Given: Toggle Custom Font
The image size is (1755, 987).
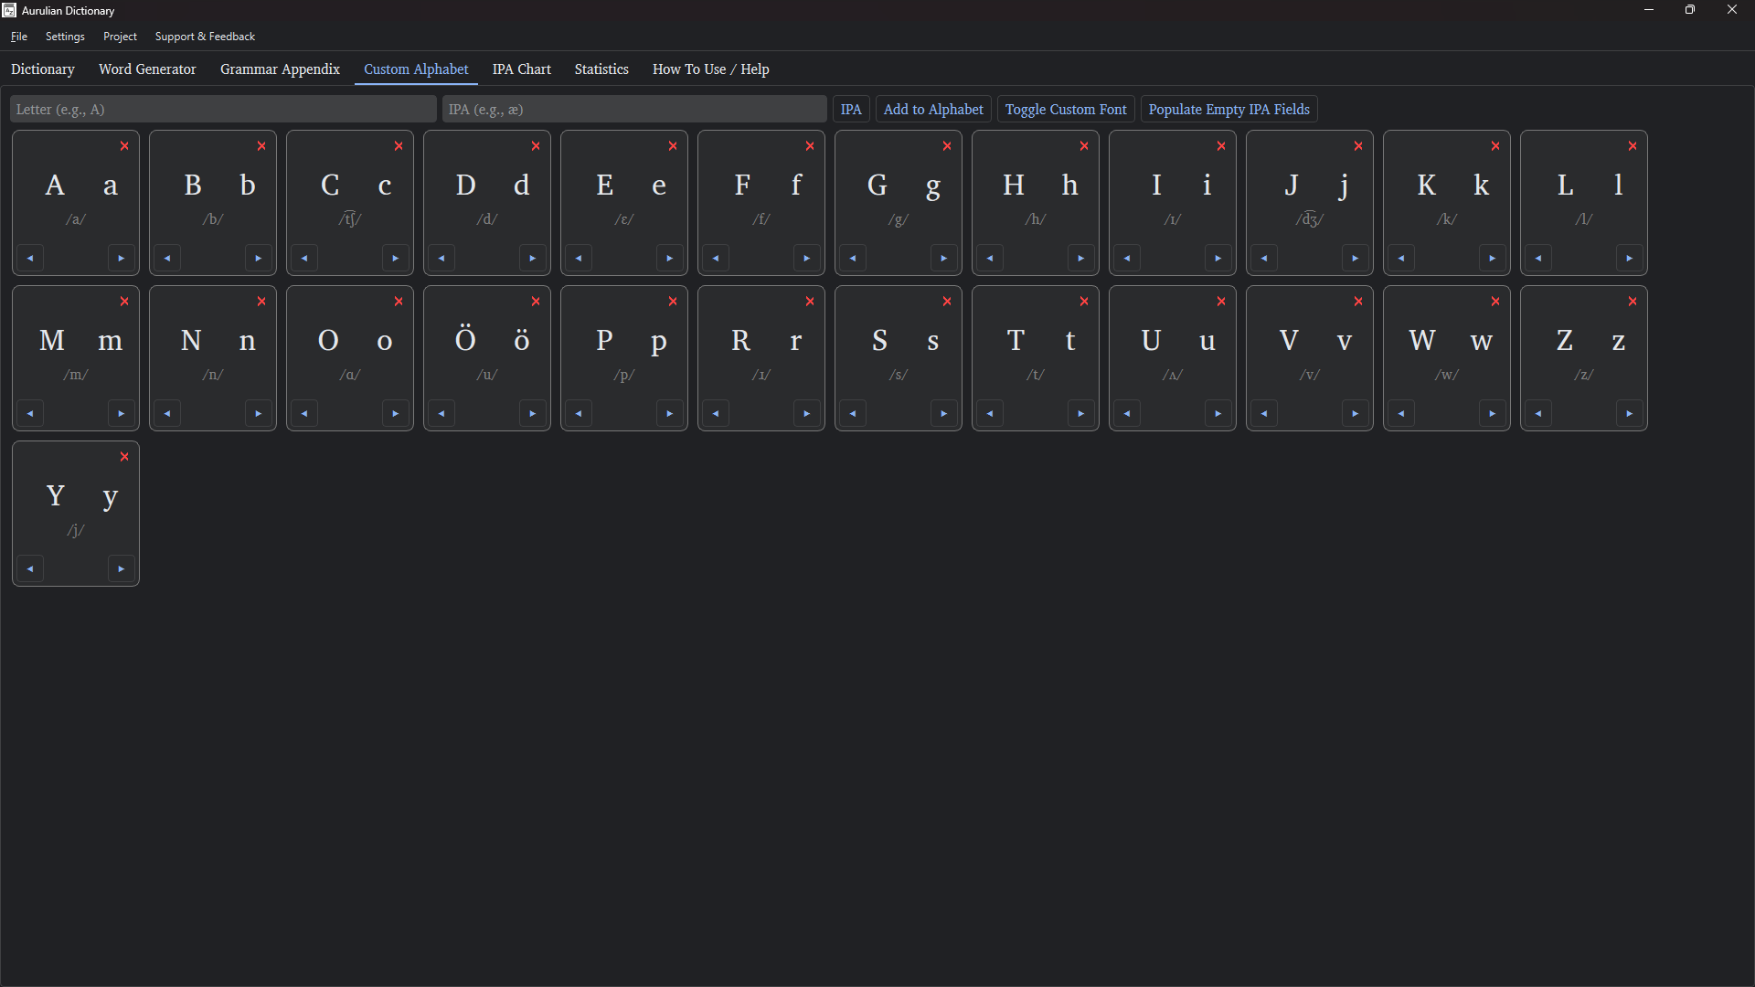Looking at the screenshot, I should (1066, 110).
